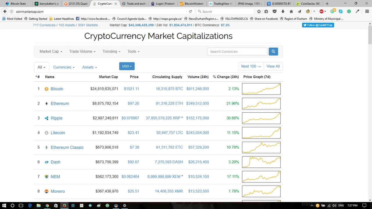This screenshot has height=209, width=372.
Task: Open File Explorer from the taskbar
Action: pyautogui.click(x=38, y=206)
